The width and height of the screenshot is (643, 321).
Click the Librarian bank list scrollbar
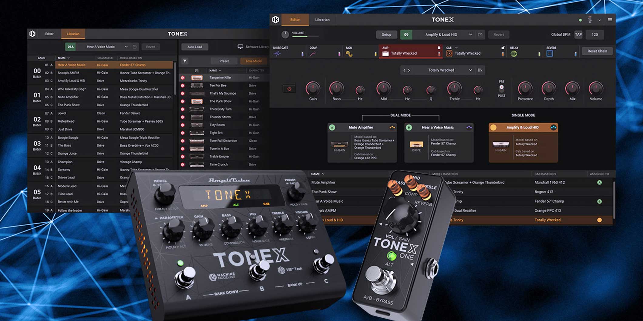pyautogui.click(x=175, y=78)
